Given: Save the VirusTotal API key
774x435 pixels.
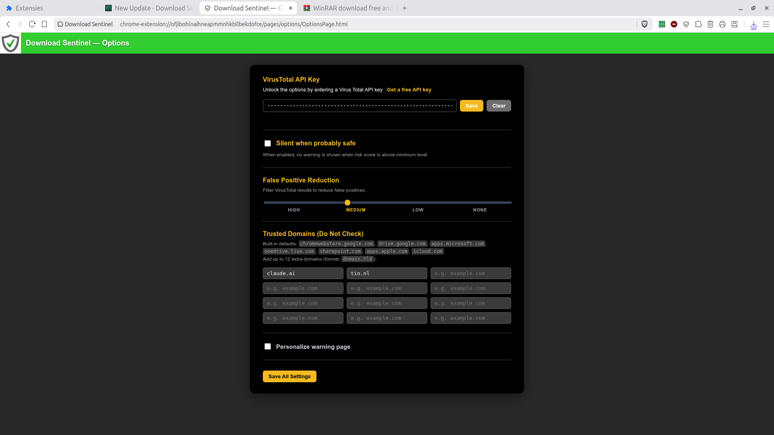Looking at the screenshot, I should pos(472,106).
